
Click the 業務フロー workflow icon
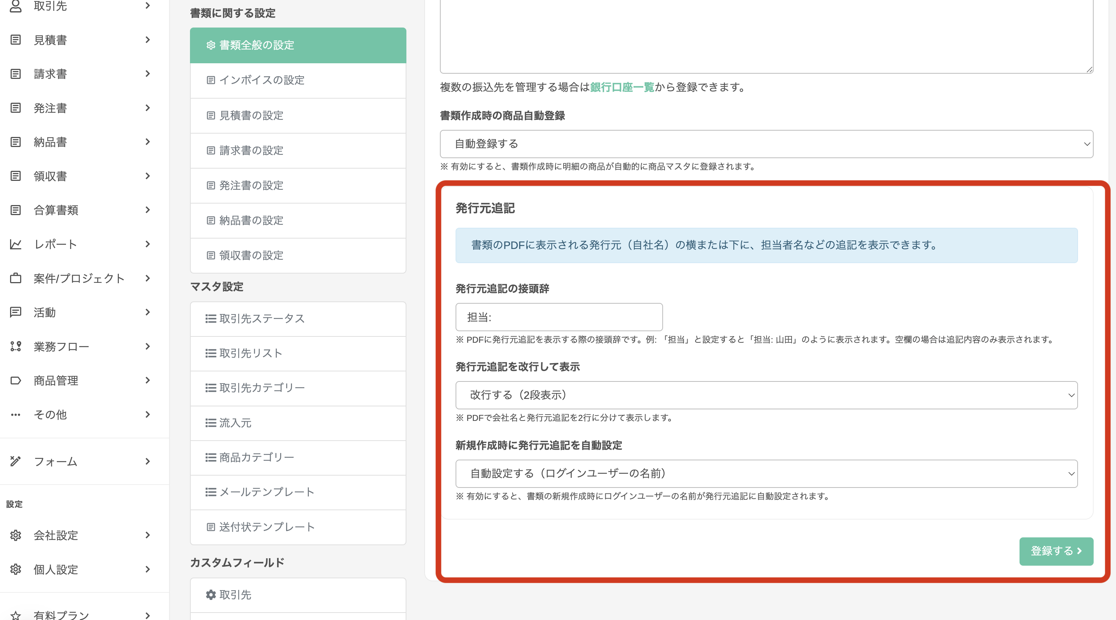point(16,346)
